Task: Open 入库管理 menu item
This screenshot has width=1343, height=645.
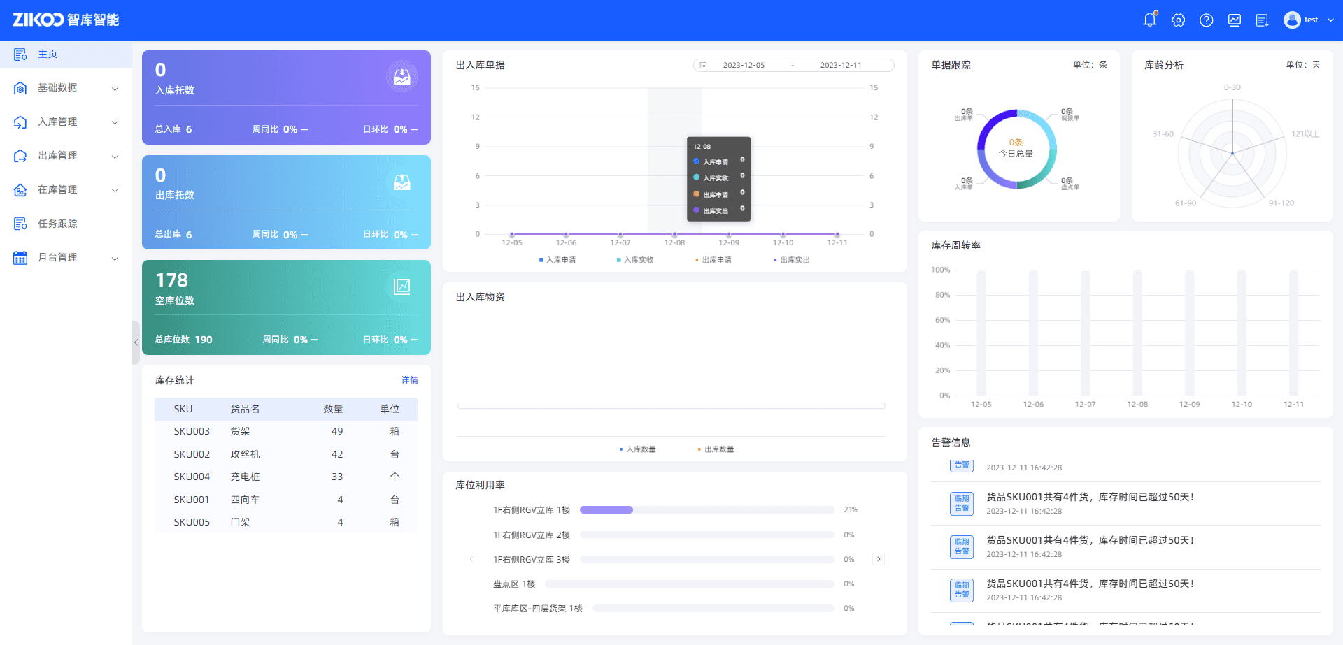Action: click(66, 122)
